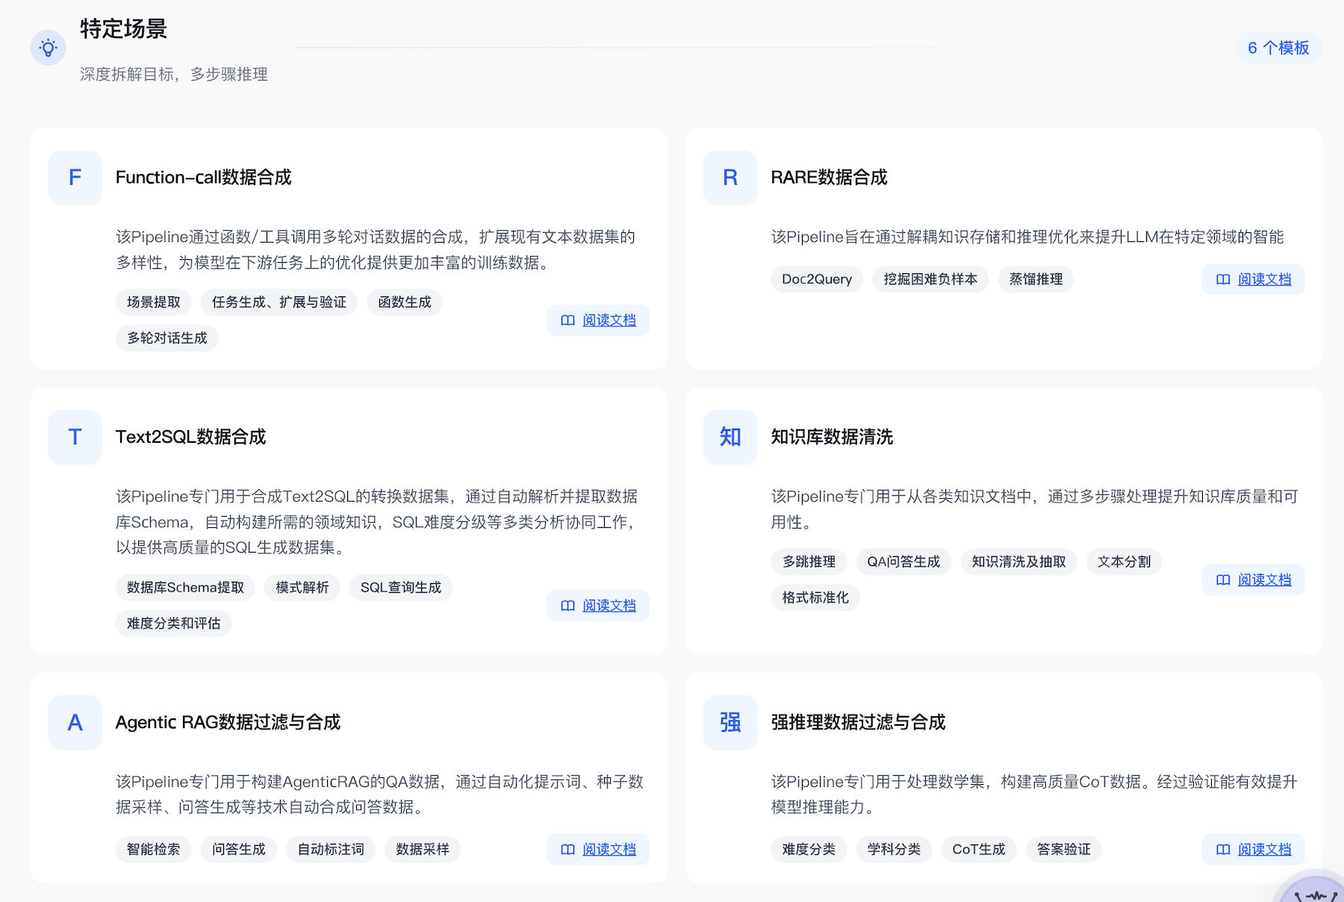This screenshot has height=902, width=1344.
Task: Click the T icon of Text2SQL card
Action: (74, 437)
